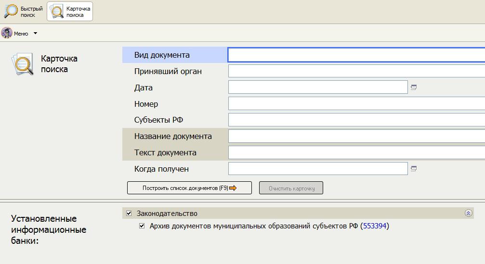Click the large Карточка поиска document icon

[x=23, y=64]
